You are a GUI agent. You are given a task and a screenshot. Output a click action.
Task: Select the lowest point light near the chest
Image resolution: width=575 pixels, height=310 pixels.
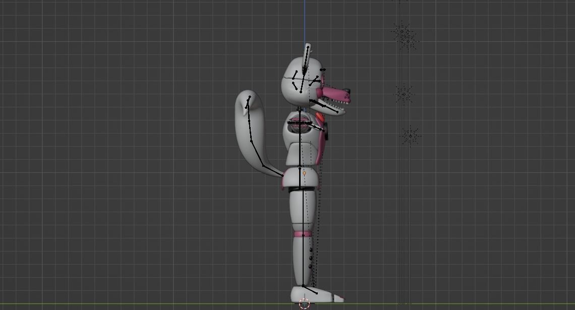point(410,136)
